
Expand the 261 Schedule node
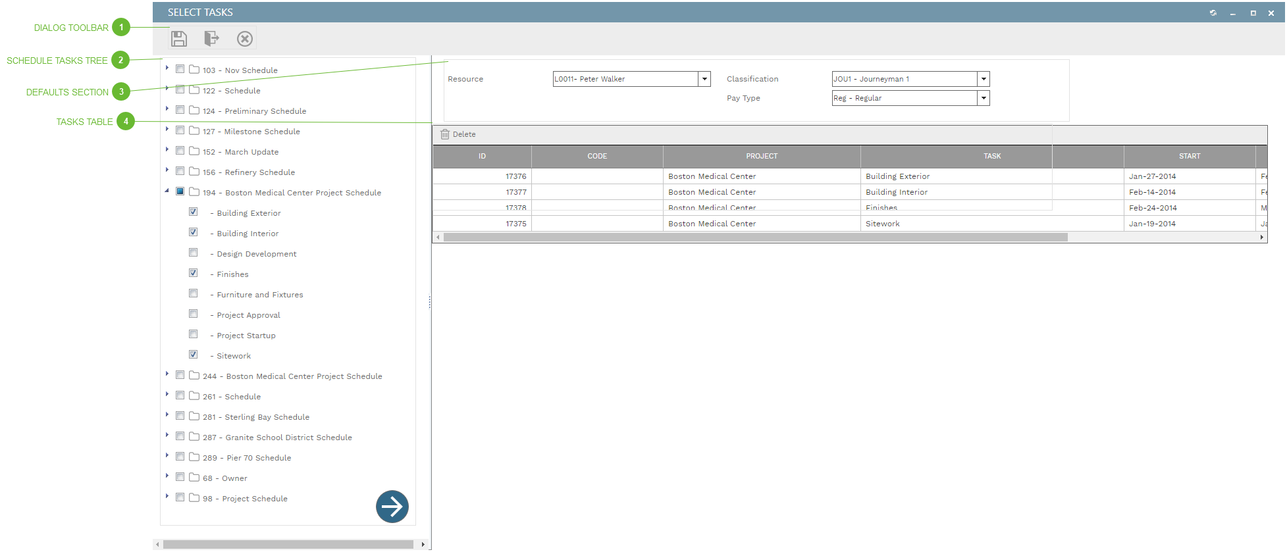[x=167, y=394]
